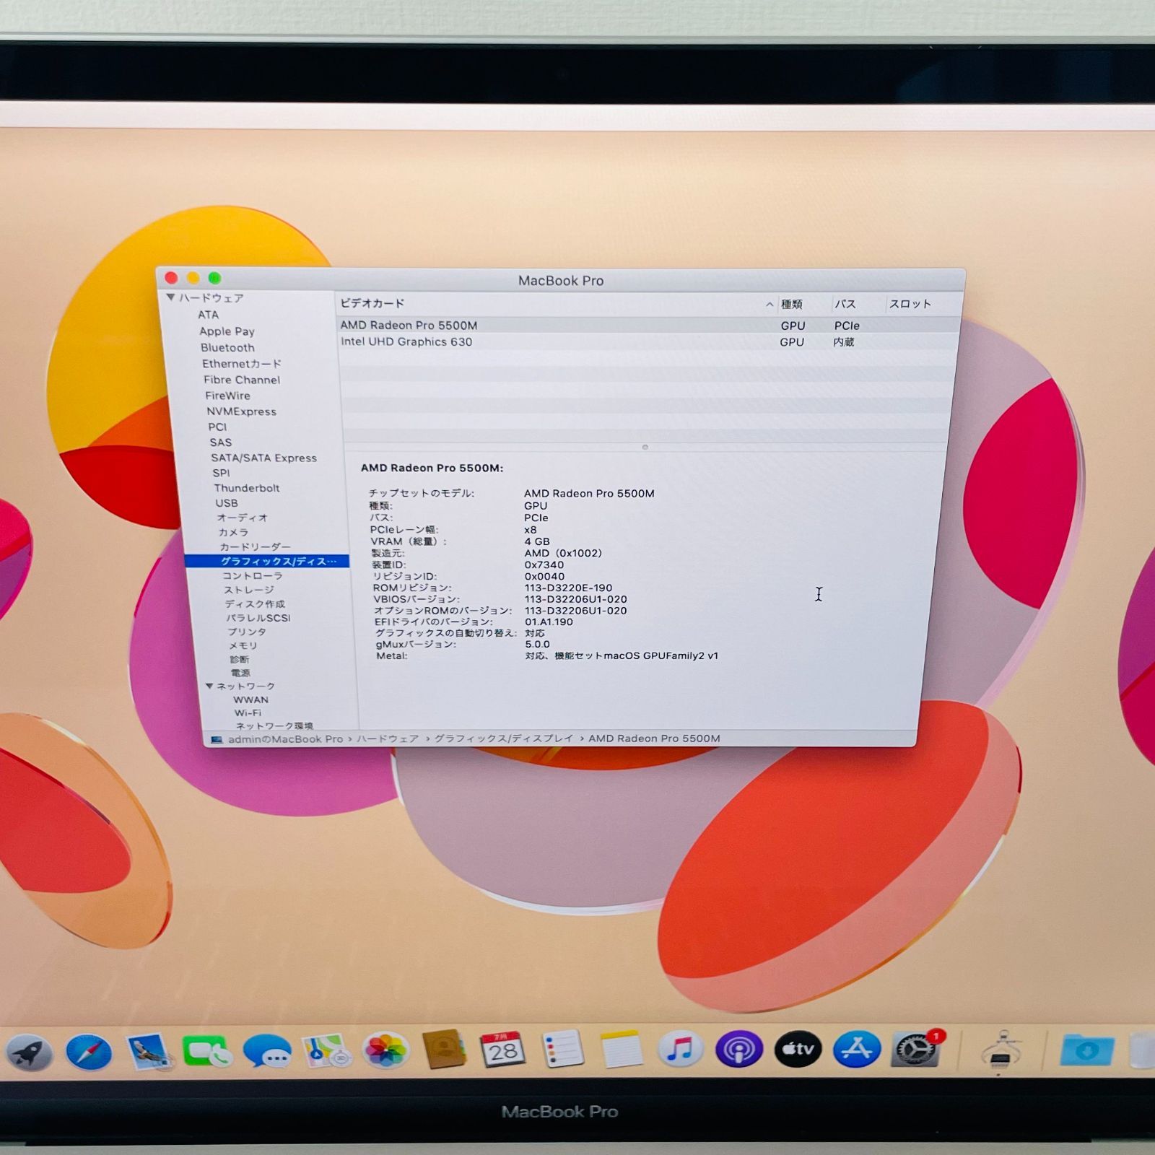1155x1155 pixels.
Task: Open Launchpad from the Dock
Action: click(30, 1052)
